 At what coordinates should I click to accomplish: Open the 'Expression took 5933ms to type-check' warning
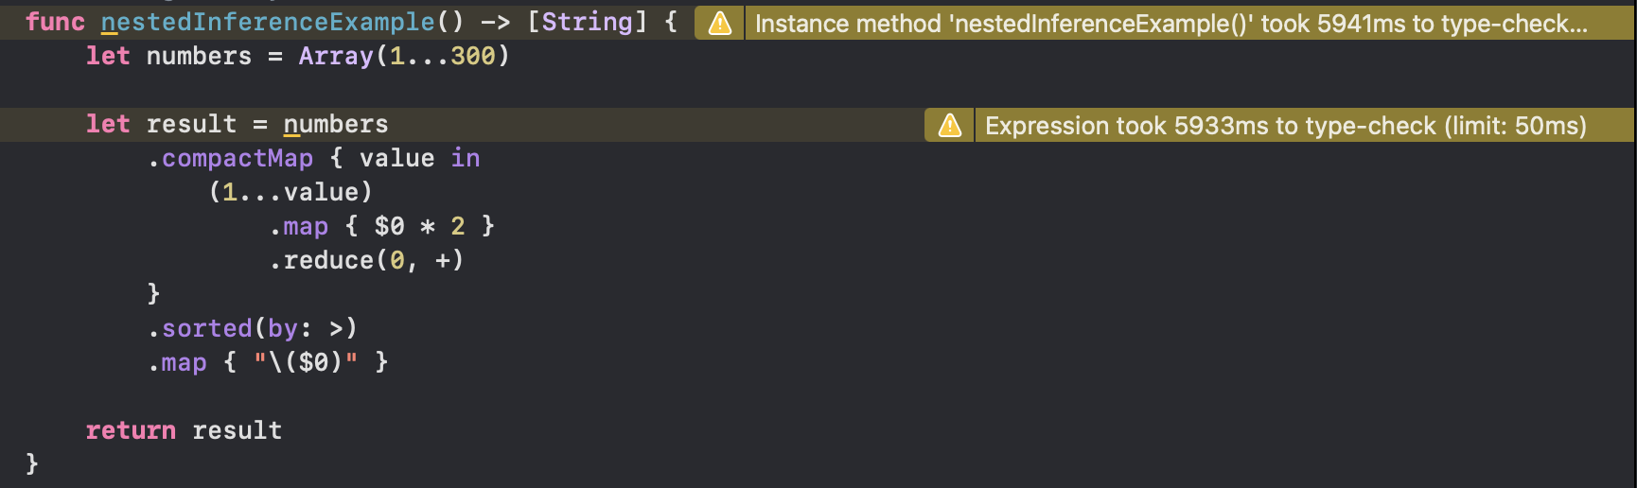tap(1285, 125)
